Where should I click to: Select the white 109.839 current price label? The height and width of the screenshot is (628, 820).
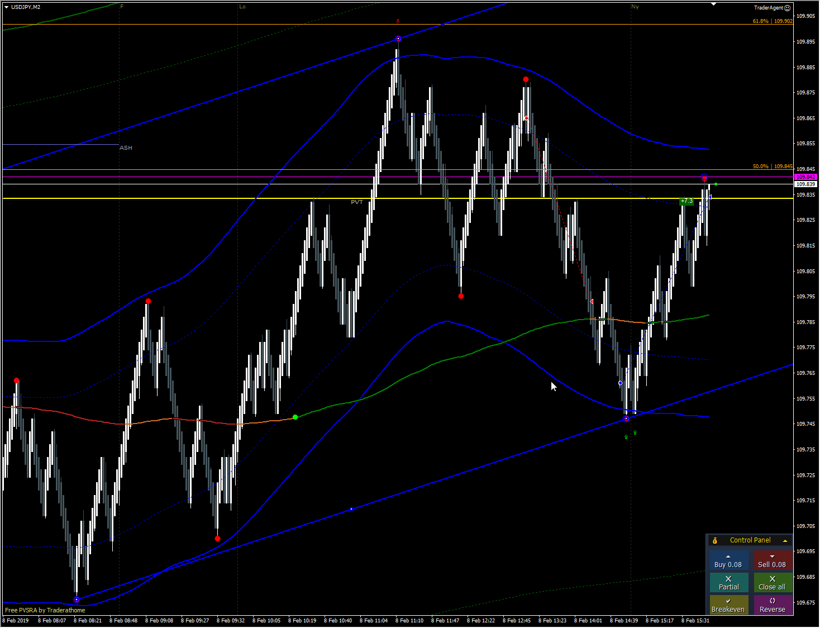[805, 184]
